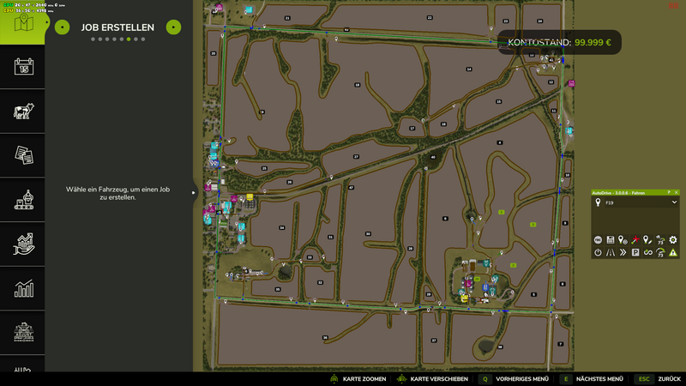The height and width of the screenshot is (386, 686).
Task: Click Vorheriges Menü Q button
Action: click(514, 379)
